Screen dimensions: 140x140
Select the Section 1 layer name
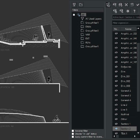(126, 124)
